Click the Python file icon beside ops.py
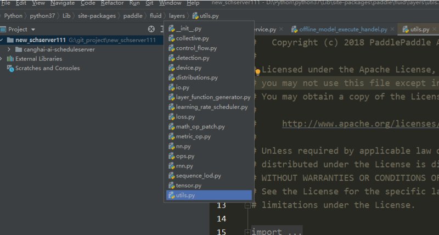 coord(172,156)
